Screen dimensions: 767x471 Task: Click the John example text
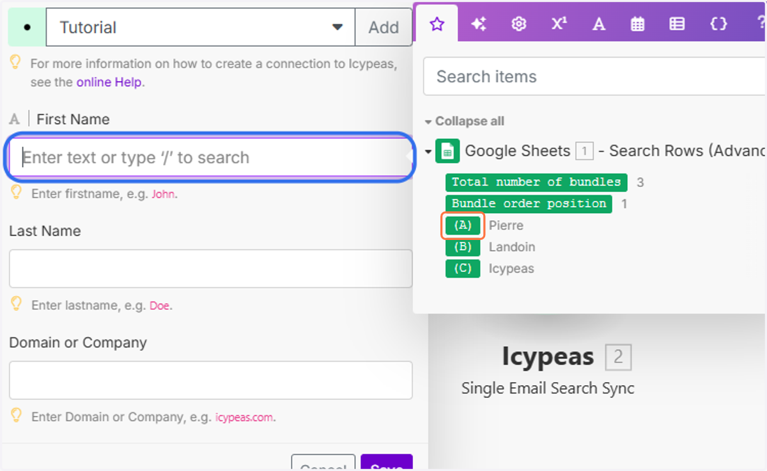[x=163, y=194]
